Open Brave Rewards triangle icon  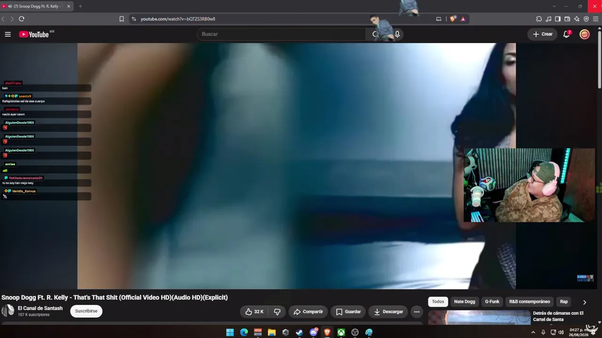(463, 19)
